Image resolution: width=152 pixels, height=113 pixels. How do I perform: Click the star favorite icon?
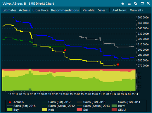pyautogui.click(x=123, y=4)
